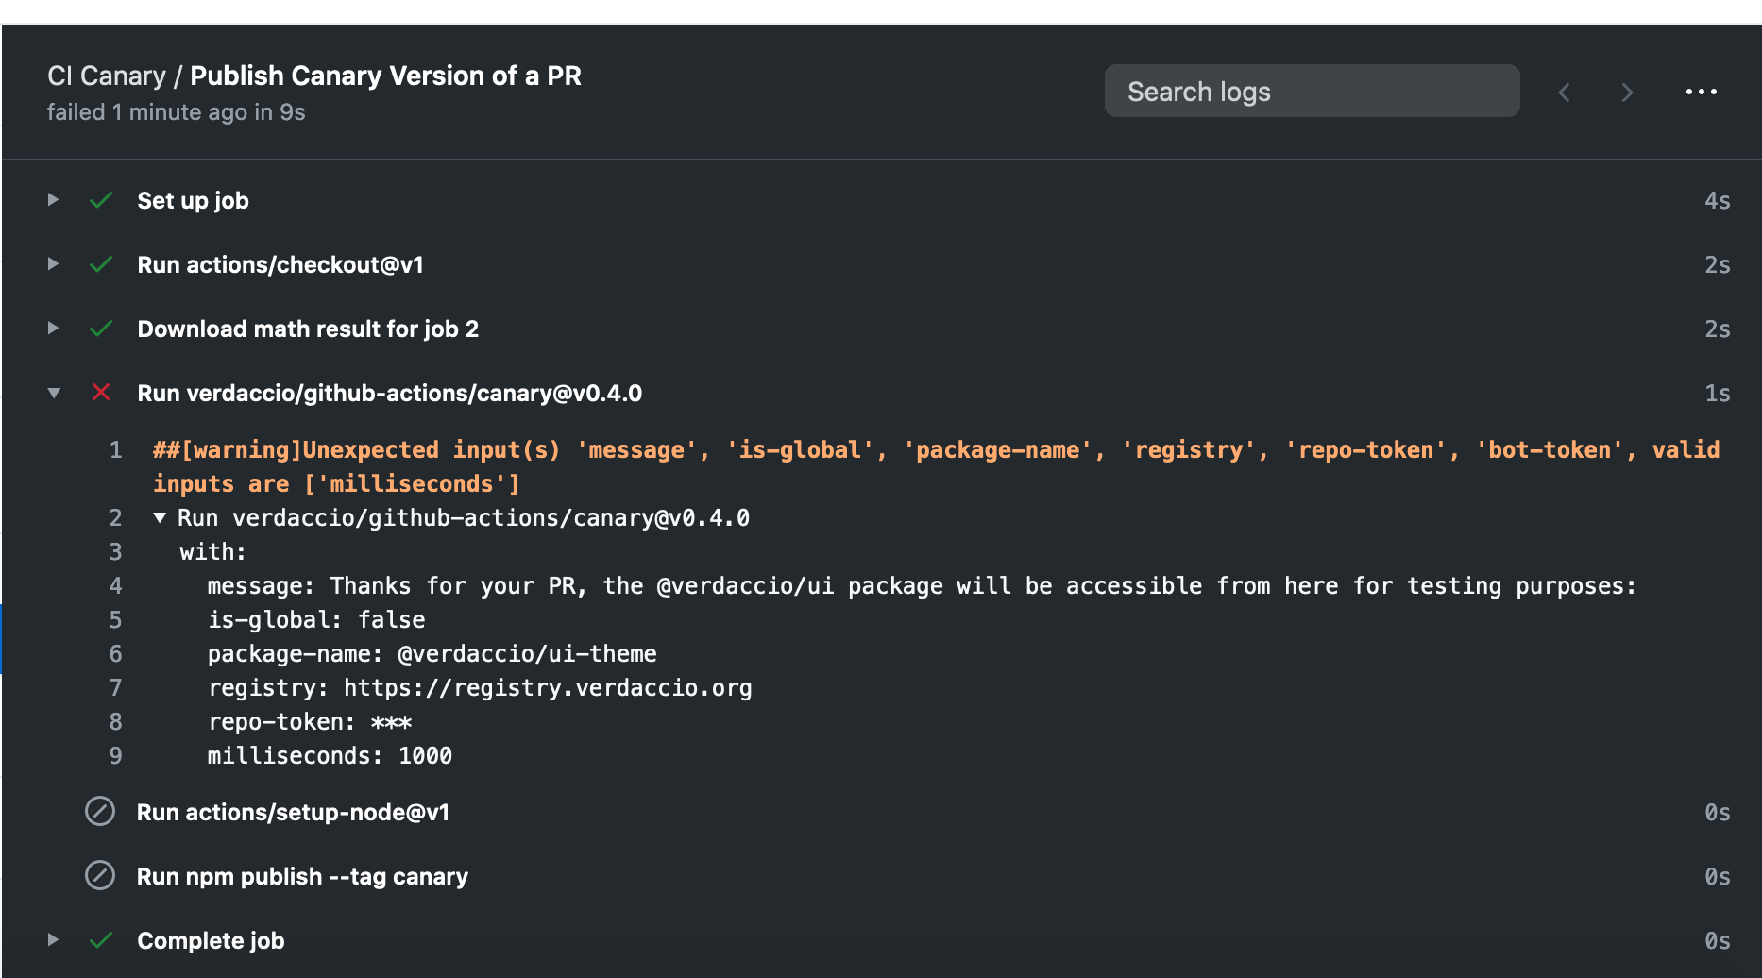The height and width of the screenshot is (978, 1762).
Task: Select the Run npm publish --tag canary step
Action: pyautogui.click(x=302, y=877)
